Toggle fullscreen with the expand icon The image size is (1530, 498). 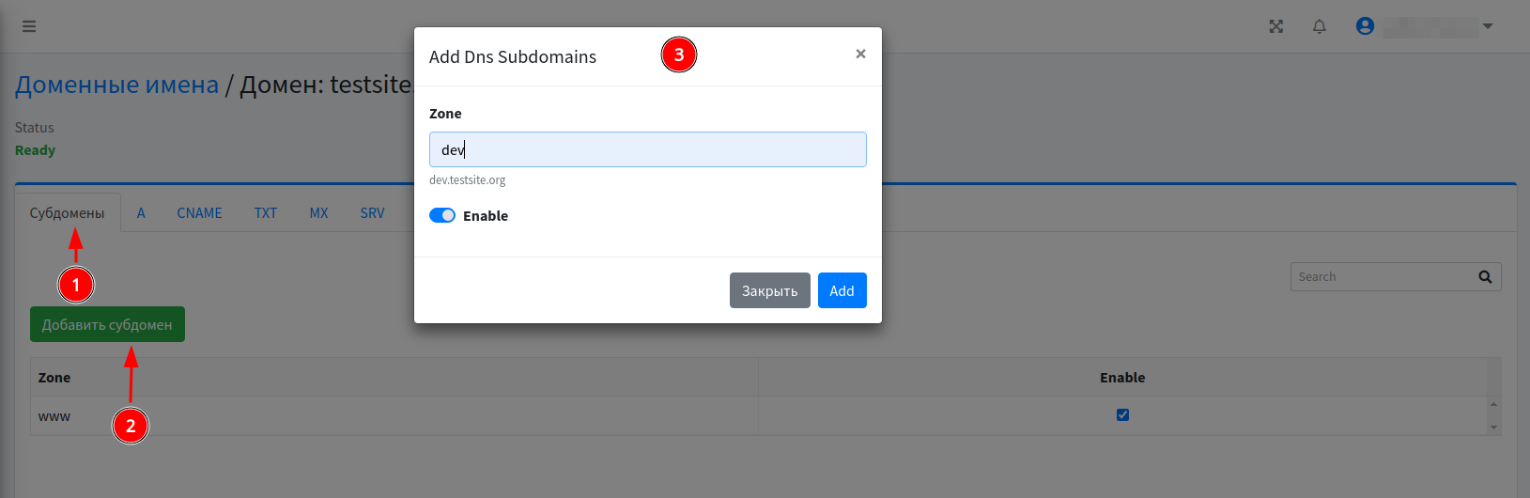click(1275, 26)
